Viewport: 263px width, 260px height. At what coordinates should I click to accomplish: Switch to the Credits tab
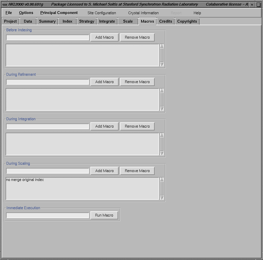[x=166, y=21]
